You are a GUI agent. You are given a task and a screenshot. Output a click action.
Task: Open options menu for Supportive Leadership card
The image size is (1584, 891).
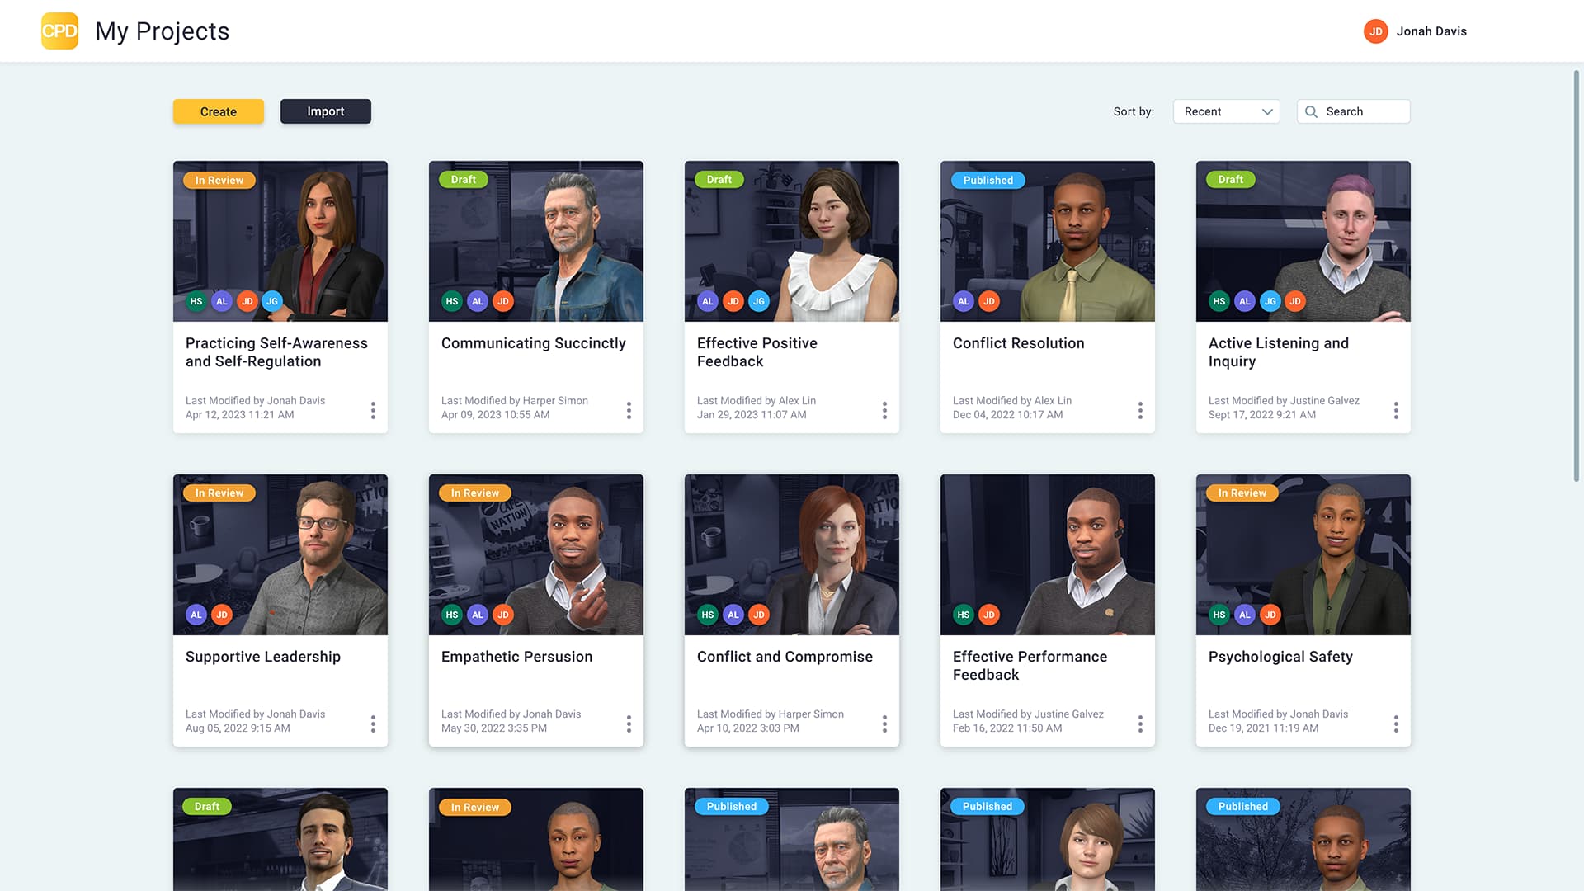coord(373,724)
